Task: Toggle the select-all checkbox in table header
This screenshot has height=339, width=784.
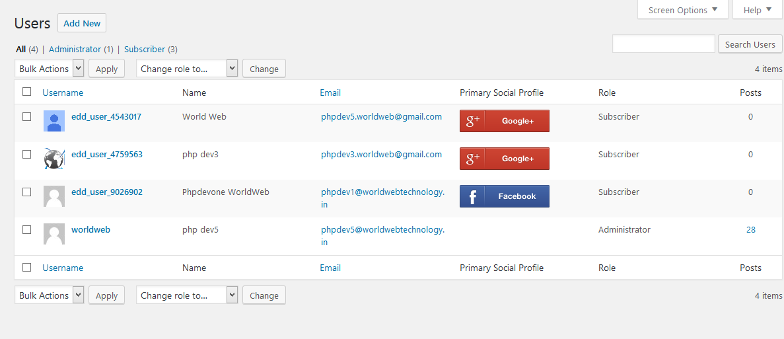Action: tap(27, 92)
